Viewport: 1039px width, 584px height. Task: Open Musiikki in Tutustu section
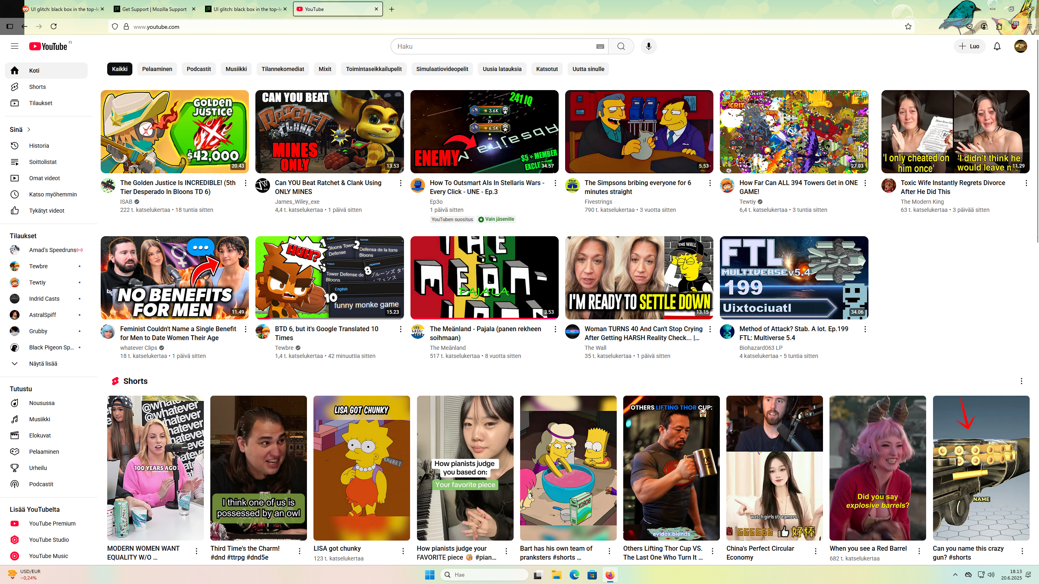click(x=46, y=419)
